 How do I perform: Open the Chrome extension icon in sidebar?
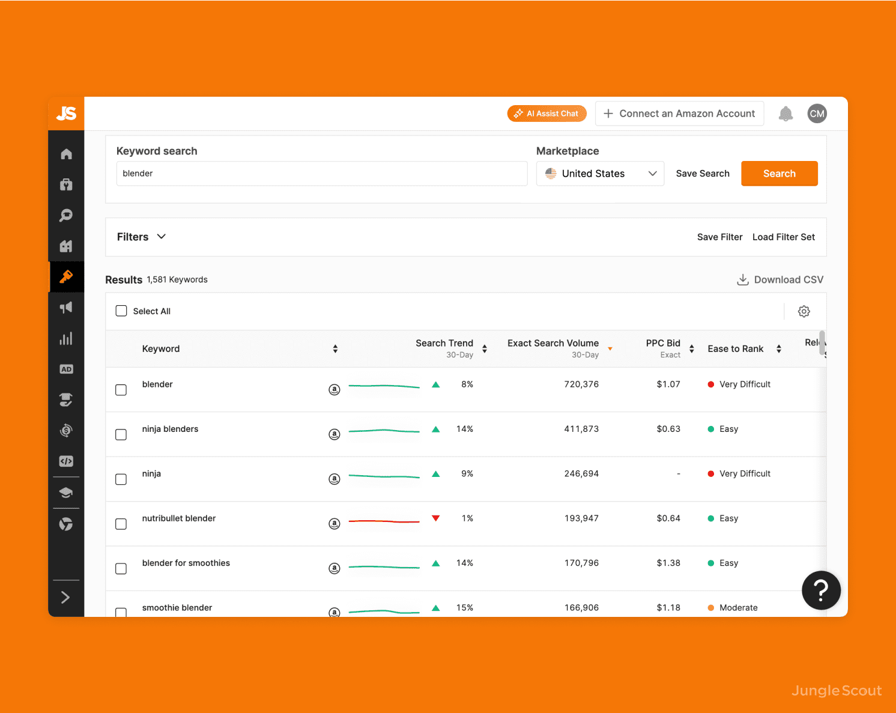coord(66,524)
